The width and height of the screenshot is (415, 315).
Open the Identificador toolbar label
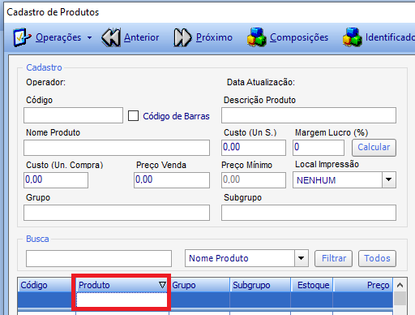tap(390, 37)
